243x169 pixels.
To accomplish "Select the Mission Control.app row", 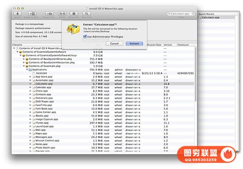I will [103, 141].
